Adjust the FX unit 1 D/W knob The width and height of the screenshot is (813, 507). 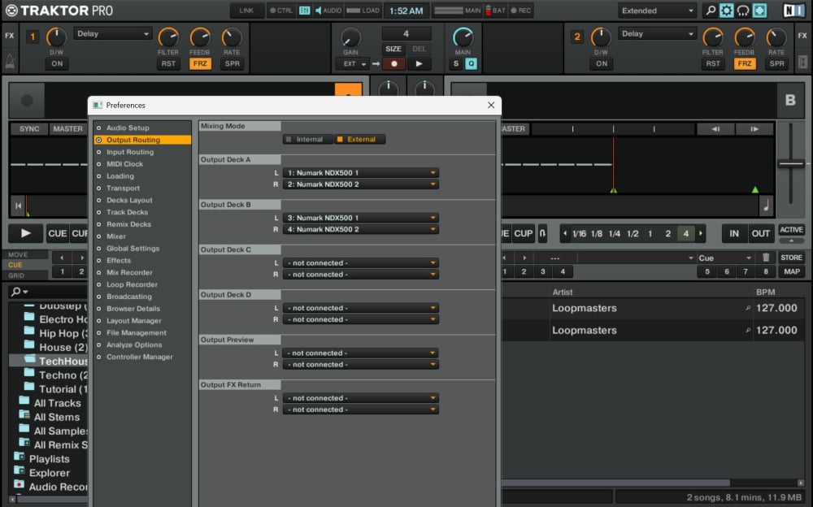56,37
